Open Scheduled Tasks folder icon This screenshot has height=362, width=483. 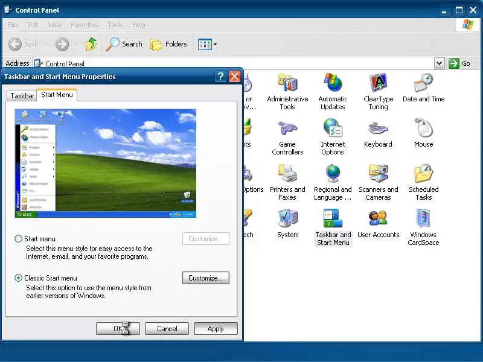click(x=424, y=182)
